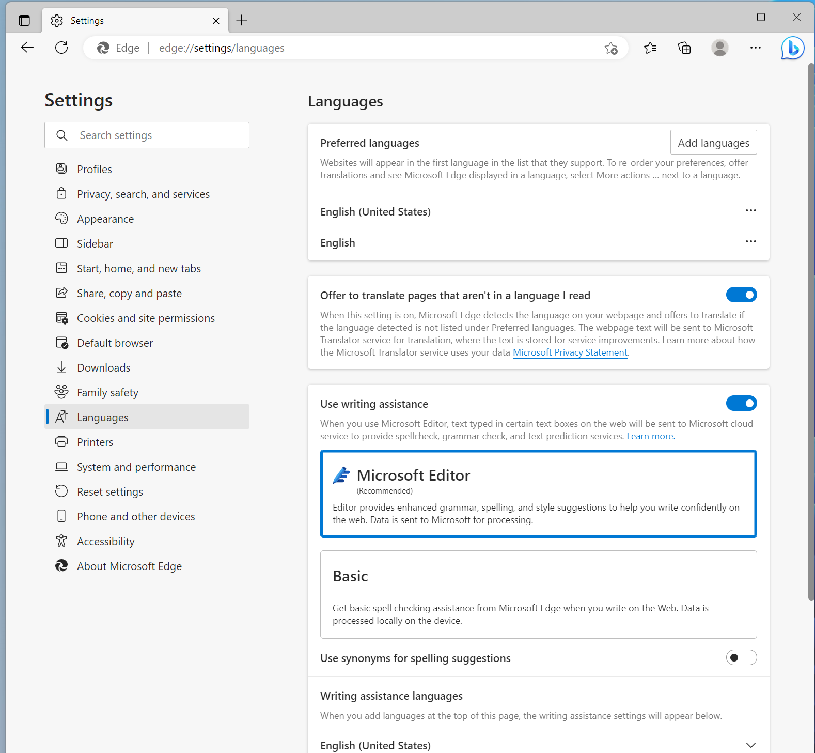Click the Appearance palette icon
815x753 pixels.
click(61, 218)
